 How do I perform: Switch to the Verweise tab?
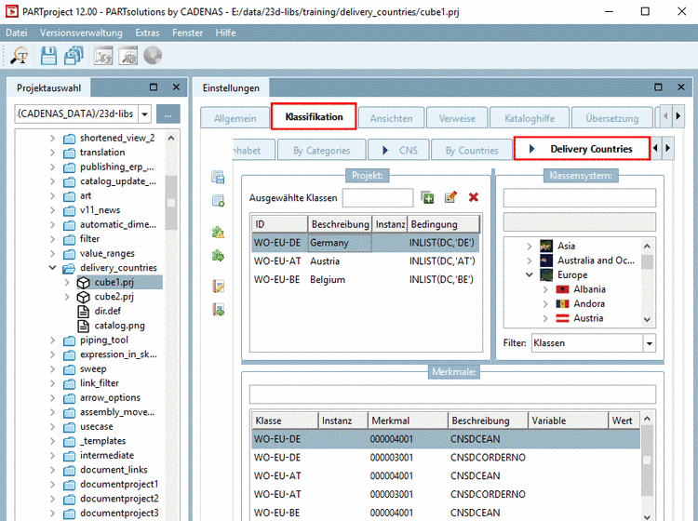[457, 118]
